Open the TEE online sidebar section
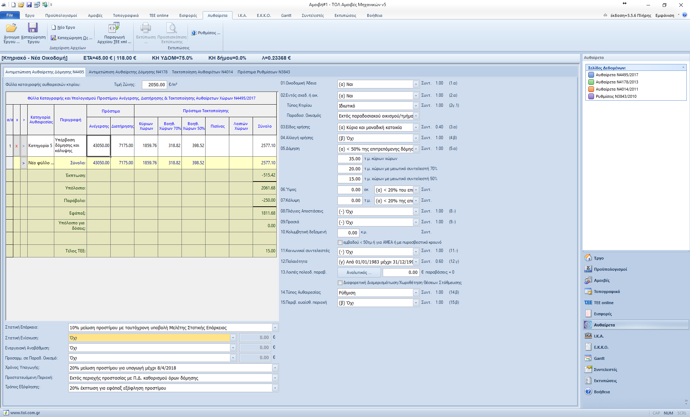 tap(603, 303)
